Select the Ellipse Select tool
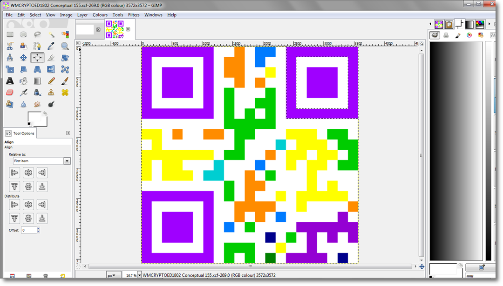 pos(23,34)
